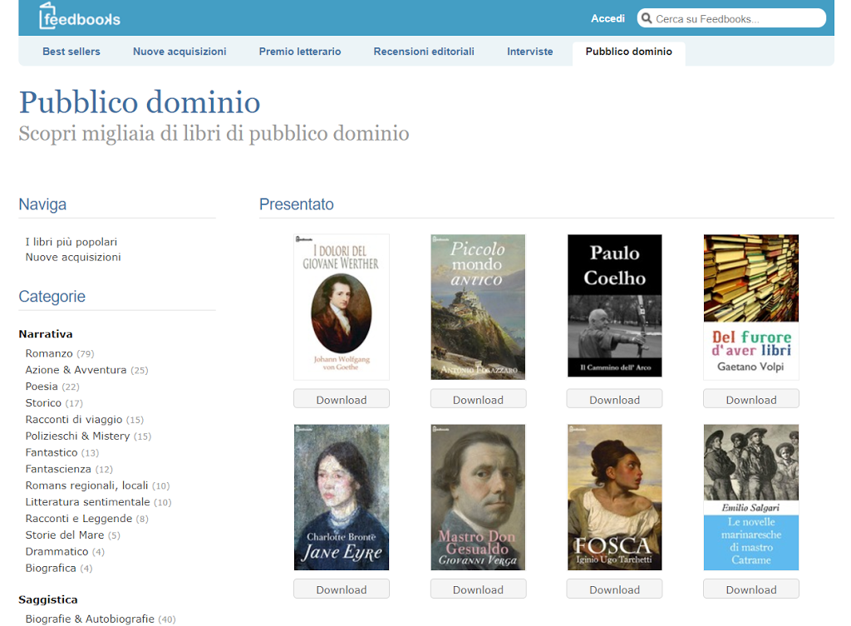Download I dolori del giovane Werther
This screenshot has width=851, height=626.
click(342, 400)
